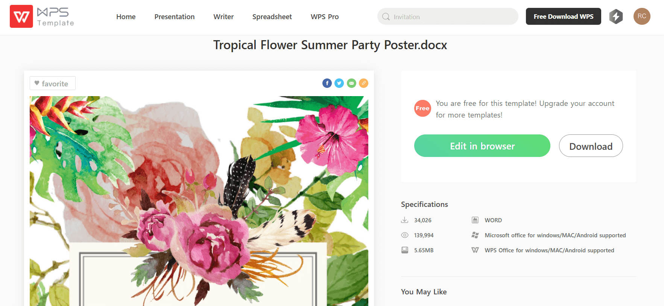Open the Home menu item
The width and height of the screenshot is (664, 306).
[x=126, y=17]
